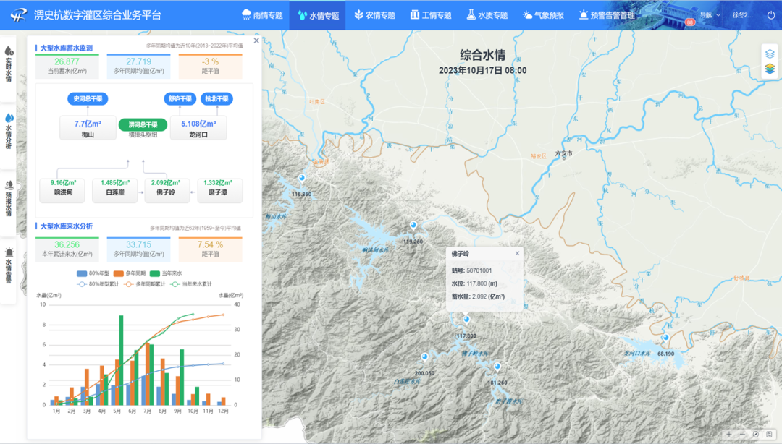Click the 佛子岭 map marker labeled 117.800
The width and height of the screenshot is (782, 444).
466,320
